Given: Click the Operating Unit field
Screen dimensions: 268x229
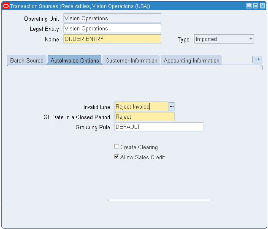Looking at the screenshot, I should pyautogui.click(x=112, y=19).
